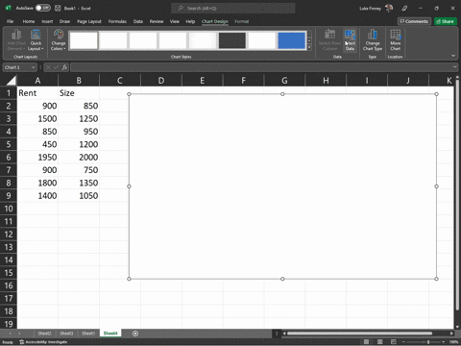
Task: Click the user profile picture
Action: point(389,8)
